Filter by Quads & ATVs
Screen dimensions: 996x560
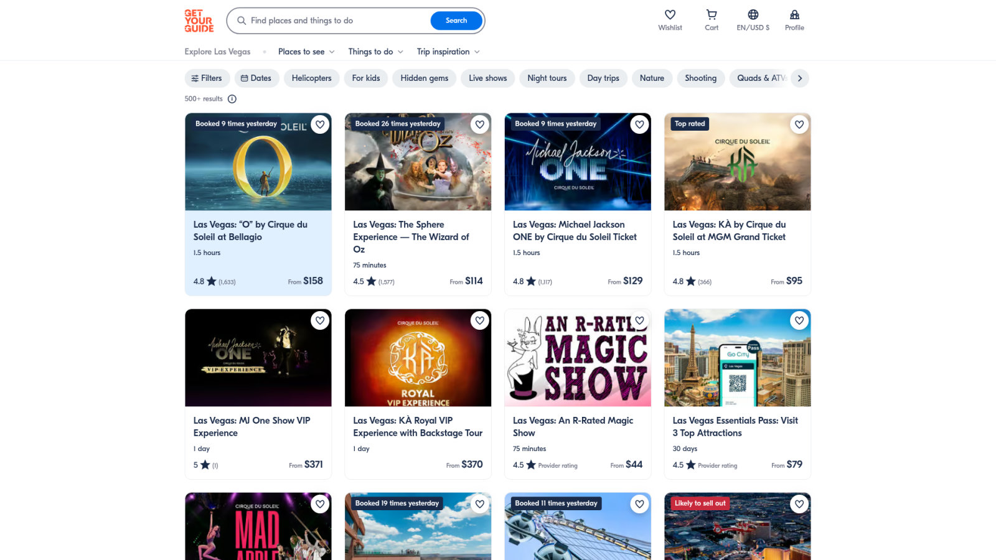click(760, 78)
